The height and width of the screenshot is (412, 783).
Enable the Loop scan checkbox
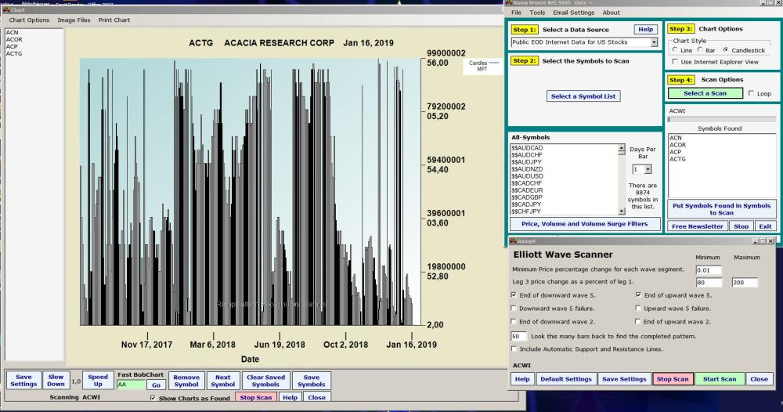click(752, 93)
